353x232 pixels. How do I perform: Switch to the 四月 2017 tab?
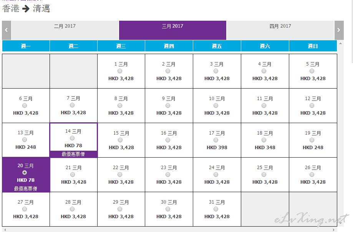(280, 26)
